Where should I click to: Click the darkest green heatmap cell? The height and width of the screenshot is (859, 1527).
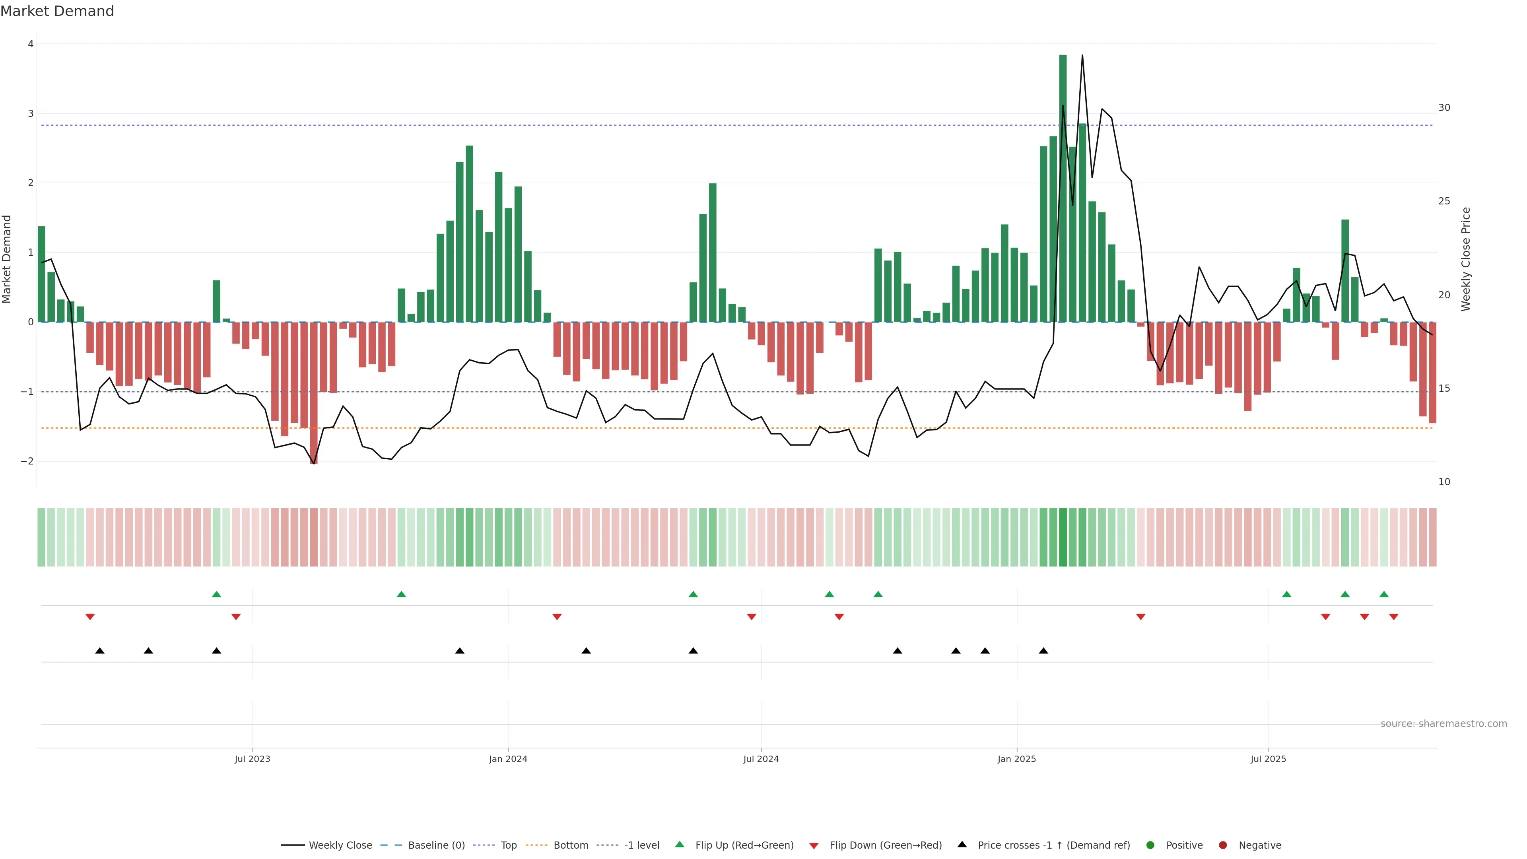1063,537
